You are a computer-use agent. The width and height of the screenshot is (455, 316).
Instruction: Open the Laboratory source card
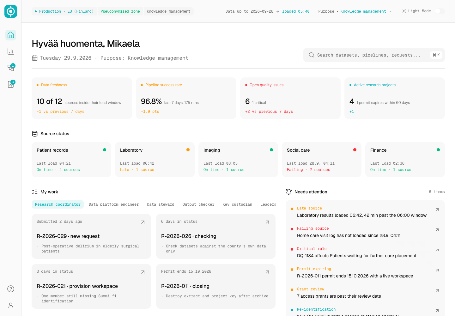pyautogui.click(x=155, y=160)
